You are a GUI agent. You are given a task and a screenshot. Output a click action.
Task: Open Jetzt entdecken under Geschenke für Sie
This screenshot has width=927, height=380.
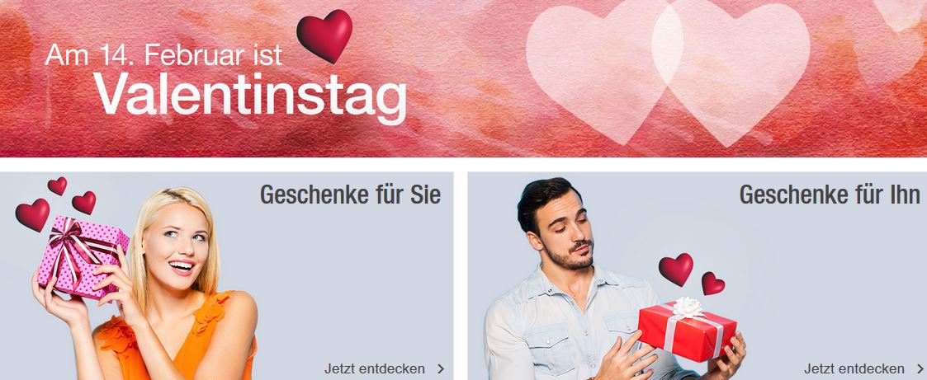[374, 369]
